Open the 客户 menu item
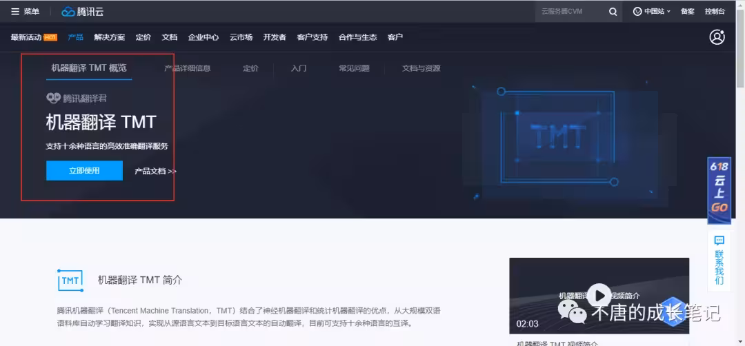The width and height of the screenshot is (745, 346). click(395, 37)
